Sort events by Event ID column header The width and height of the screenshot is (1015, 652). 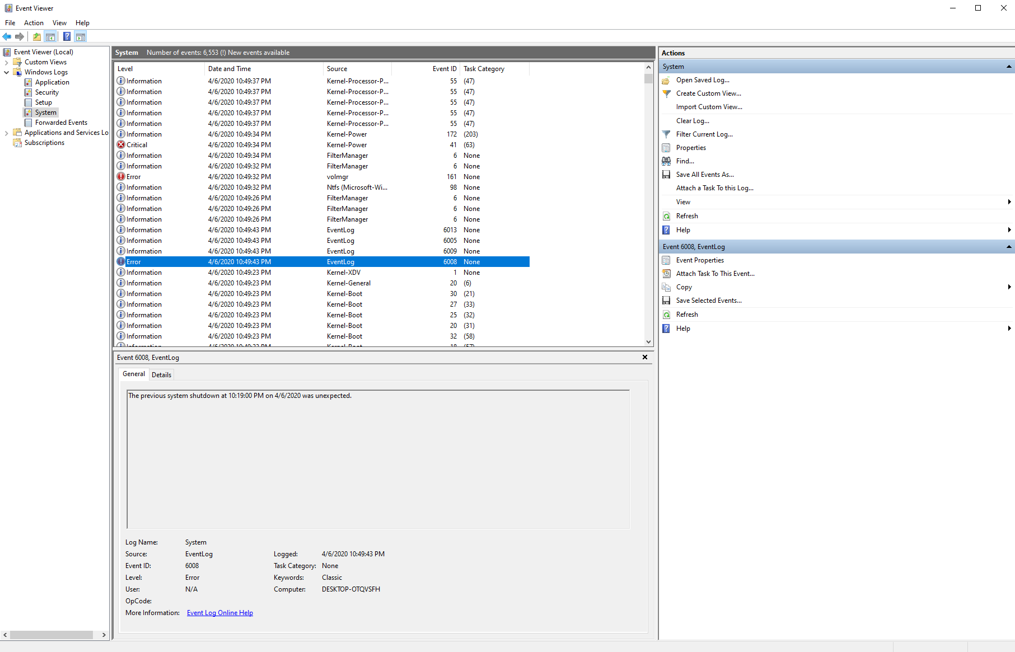pyautogui.click(x=425, y=69)
